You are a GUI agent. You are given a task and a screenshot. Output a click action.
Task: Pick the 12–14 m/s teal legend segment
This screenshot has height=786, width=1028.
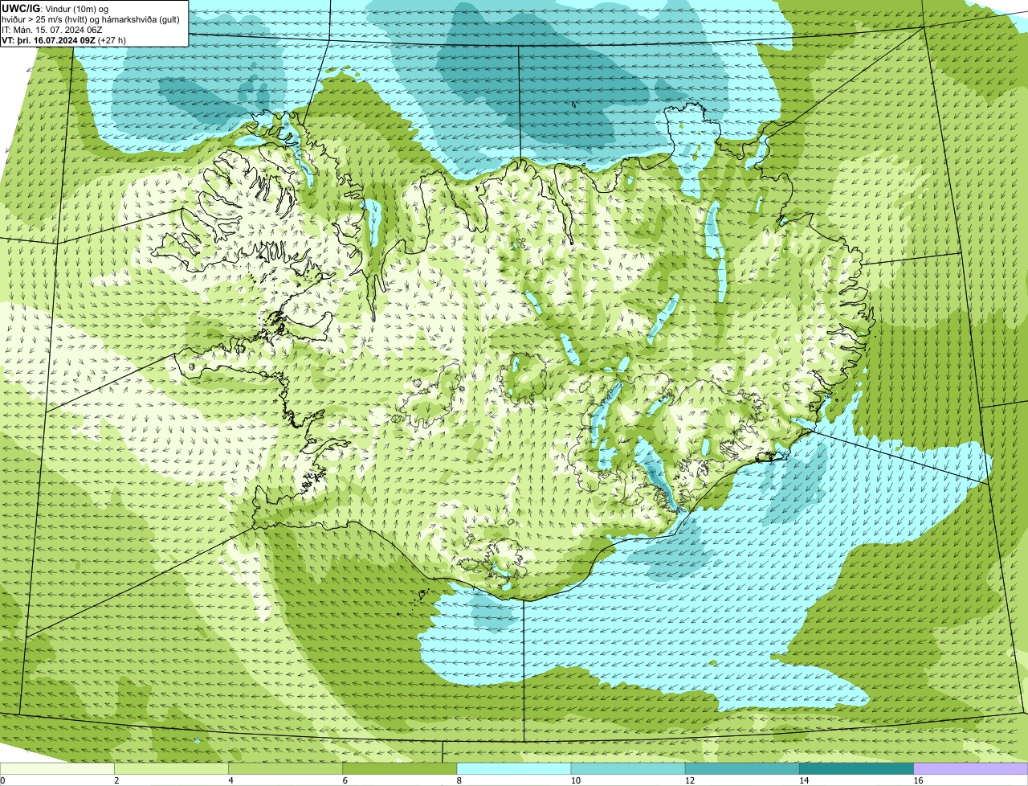743,769
